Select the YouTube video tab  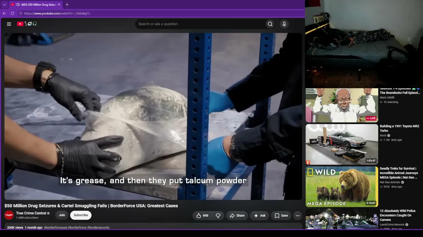36,5
